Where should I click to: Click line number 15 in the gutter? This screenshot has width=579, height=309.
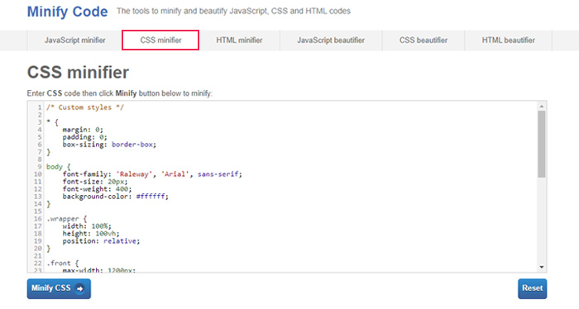[38, 212]
